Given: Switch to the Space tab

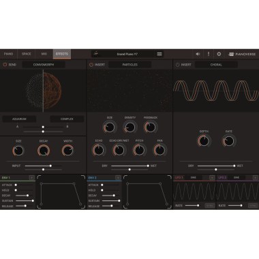Looking at the screenshot, I should point(27,54).
